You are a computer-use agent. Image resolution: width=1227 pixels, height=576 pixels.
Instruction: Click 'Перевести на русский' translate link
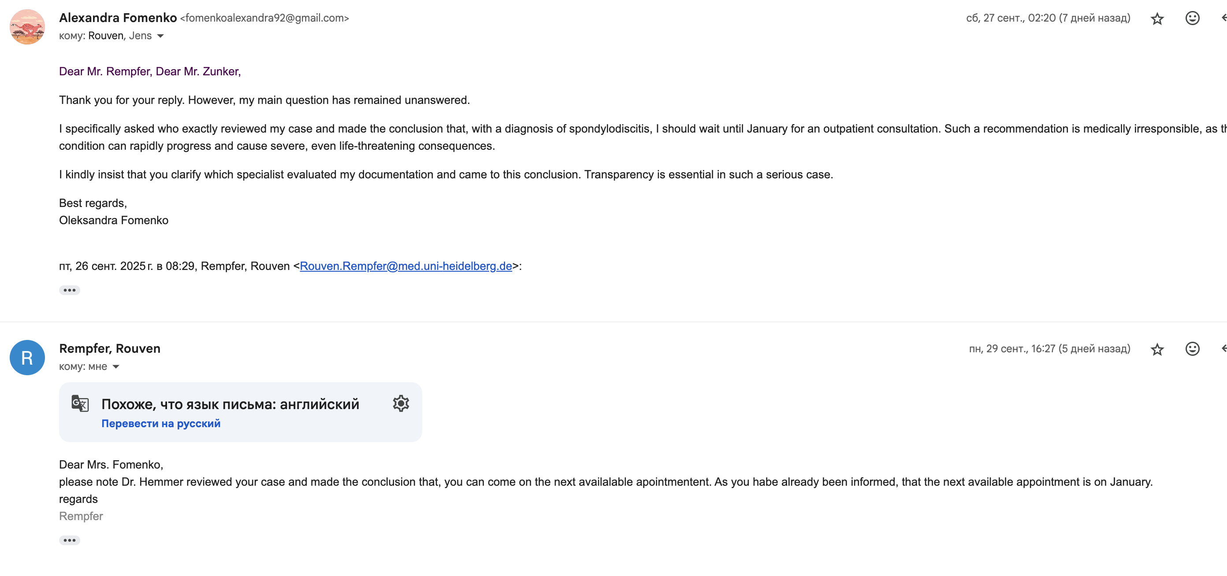pyautogui.click(x=160, y=424)
